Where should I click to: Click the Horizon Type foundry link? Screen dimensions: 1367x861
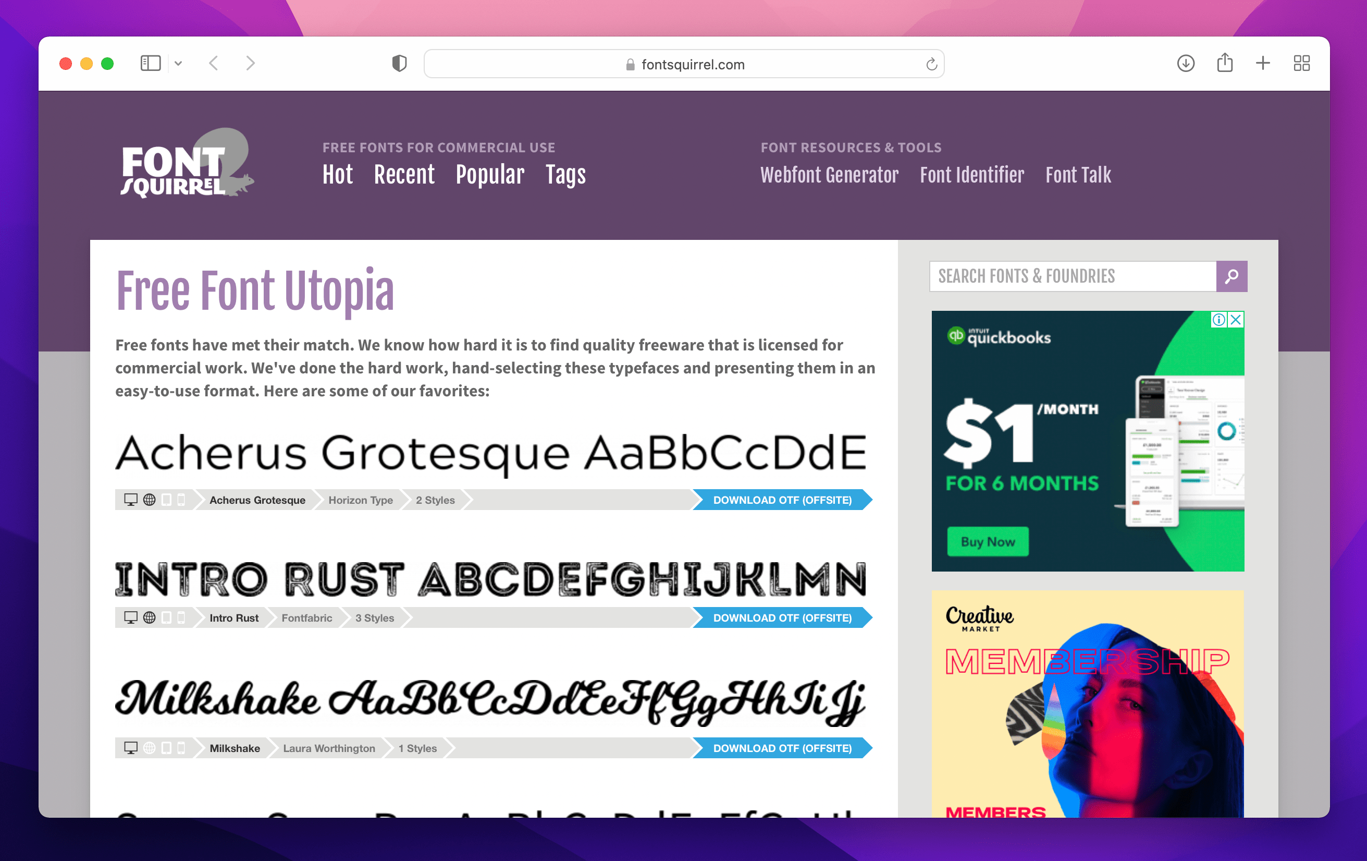tap(359, 499)
